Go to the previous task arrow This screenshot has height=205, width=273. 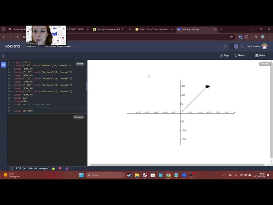click(12, 169)
